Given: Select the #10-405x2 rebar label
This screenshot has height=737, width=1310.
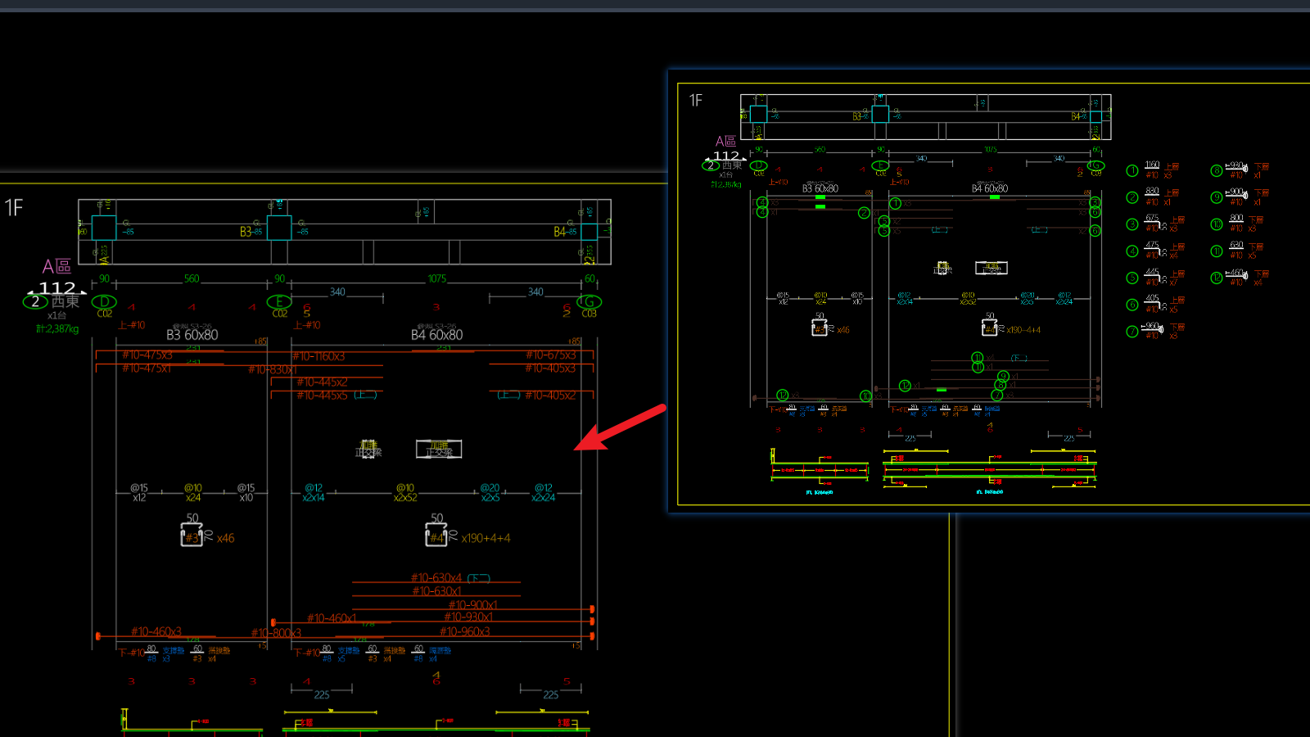Looking at the screenshot, I should click(550, 396).
